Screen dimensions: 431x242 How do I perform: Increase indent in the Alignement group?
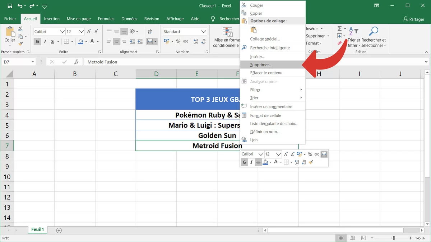(140, 42)
